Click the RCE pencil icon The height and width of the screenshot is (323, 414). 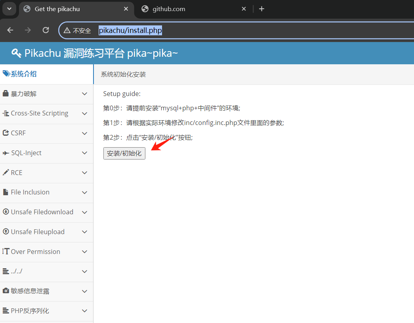click(6, 173)
